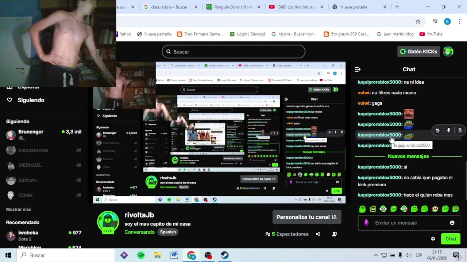
Task: Open chat settings gear icon
Action: click(433, 239)
